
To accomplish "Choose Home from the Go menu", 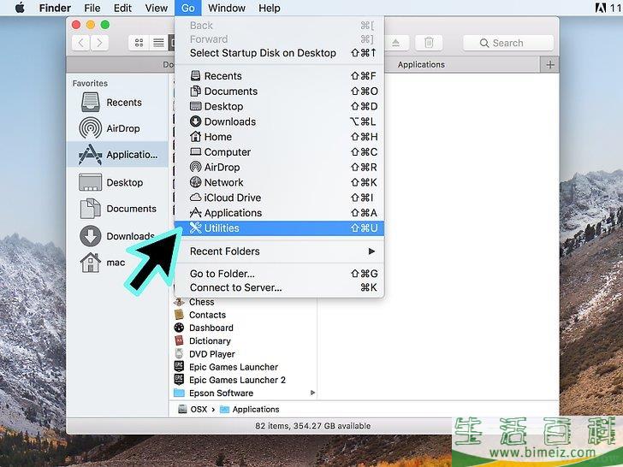I will [279, 137].
